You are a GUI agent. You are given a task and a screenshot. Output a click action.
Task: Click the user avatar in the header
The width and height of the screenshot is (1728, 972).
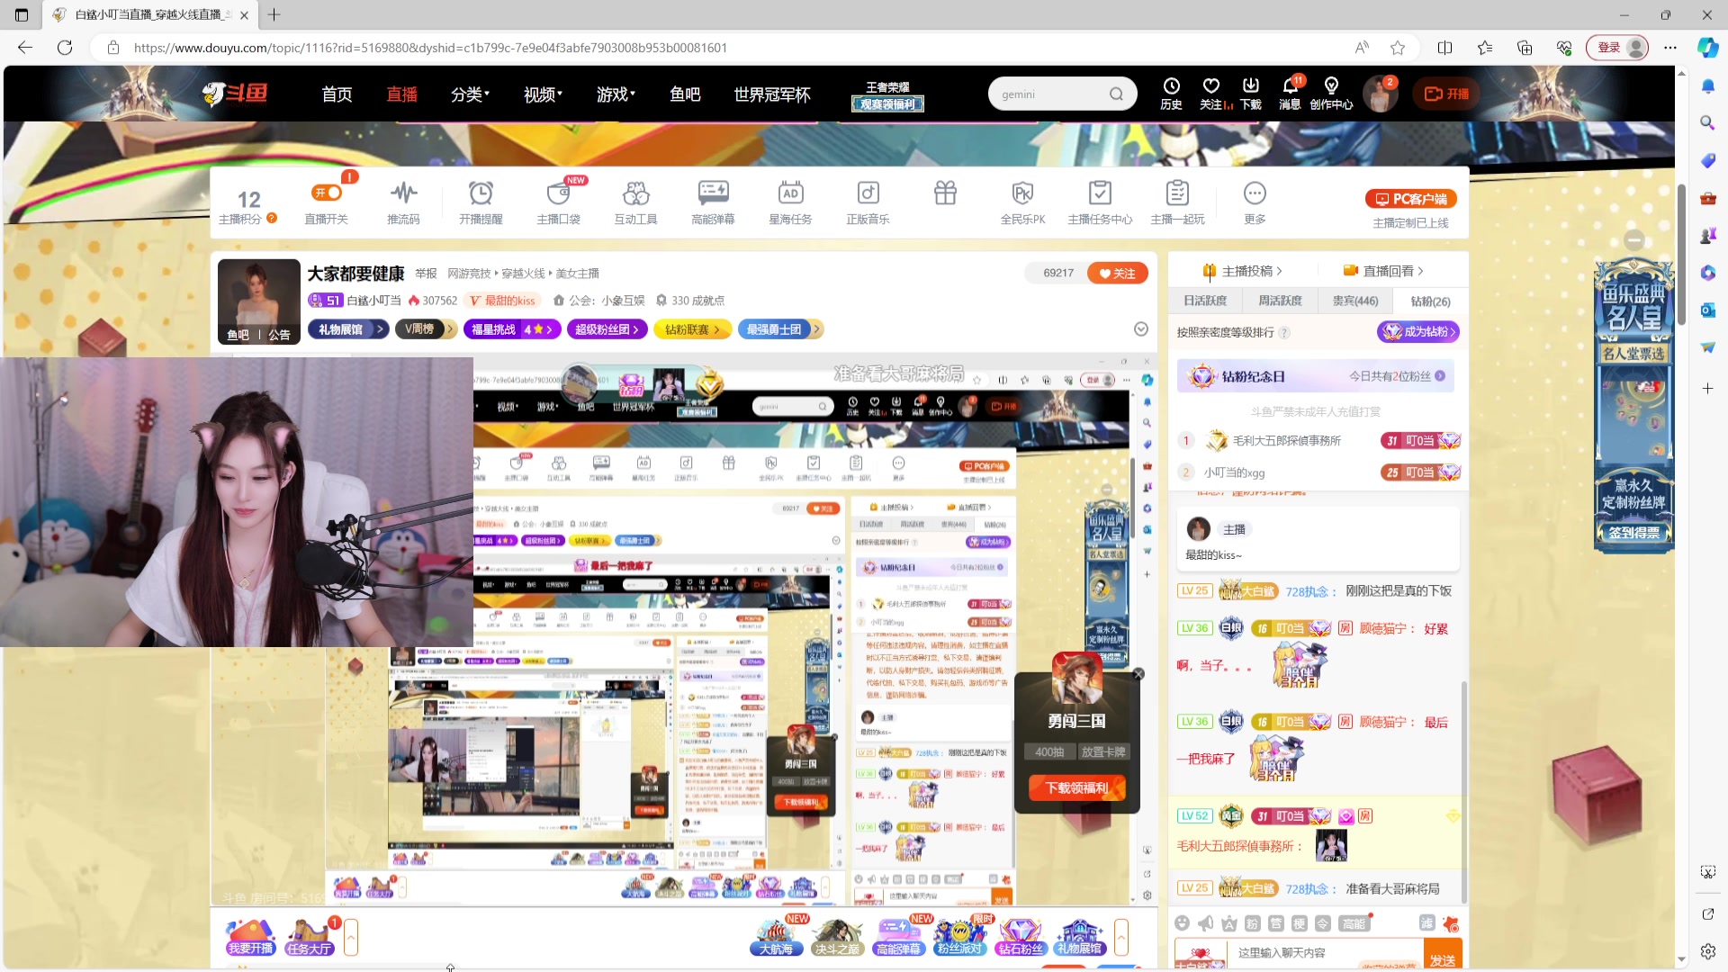pos(1380,94)
